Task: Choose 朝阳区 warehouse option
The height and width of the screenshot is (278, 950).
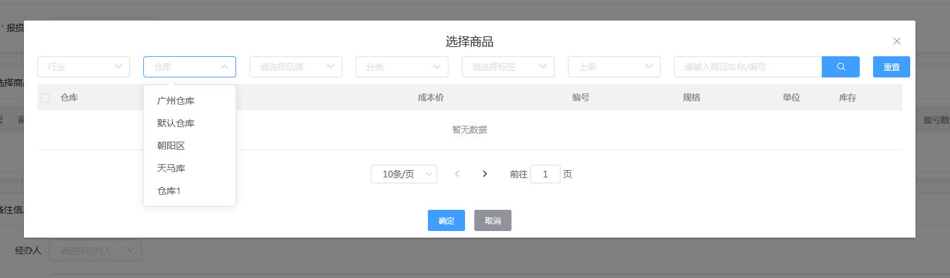Action: click(x=190, y=146)
